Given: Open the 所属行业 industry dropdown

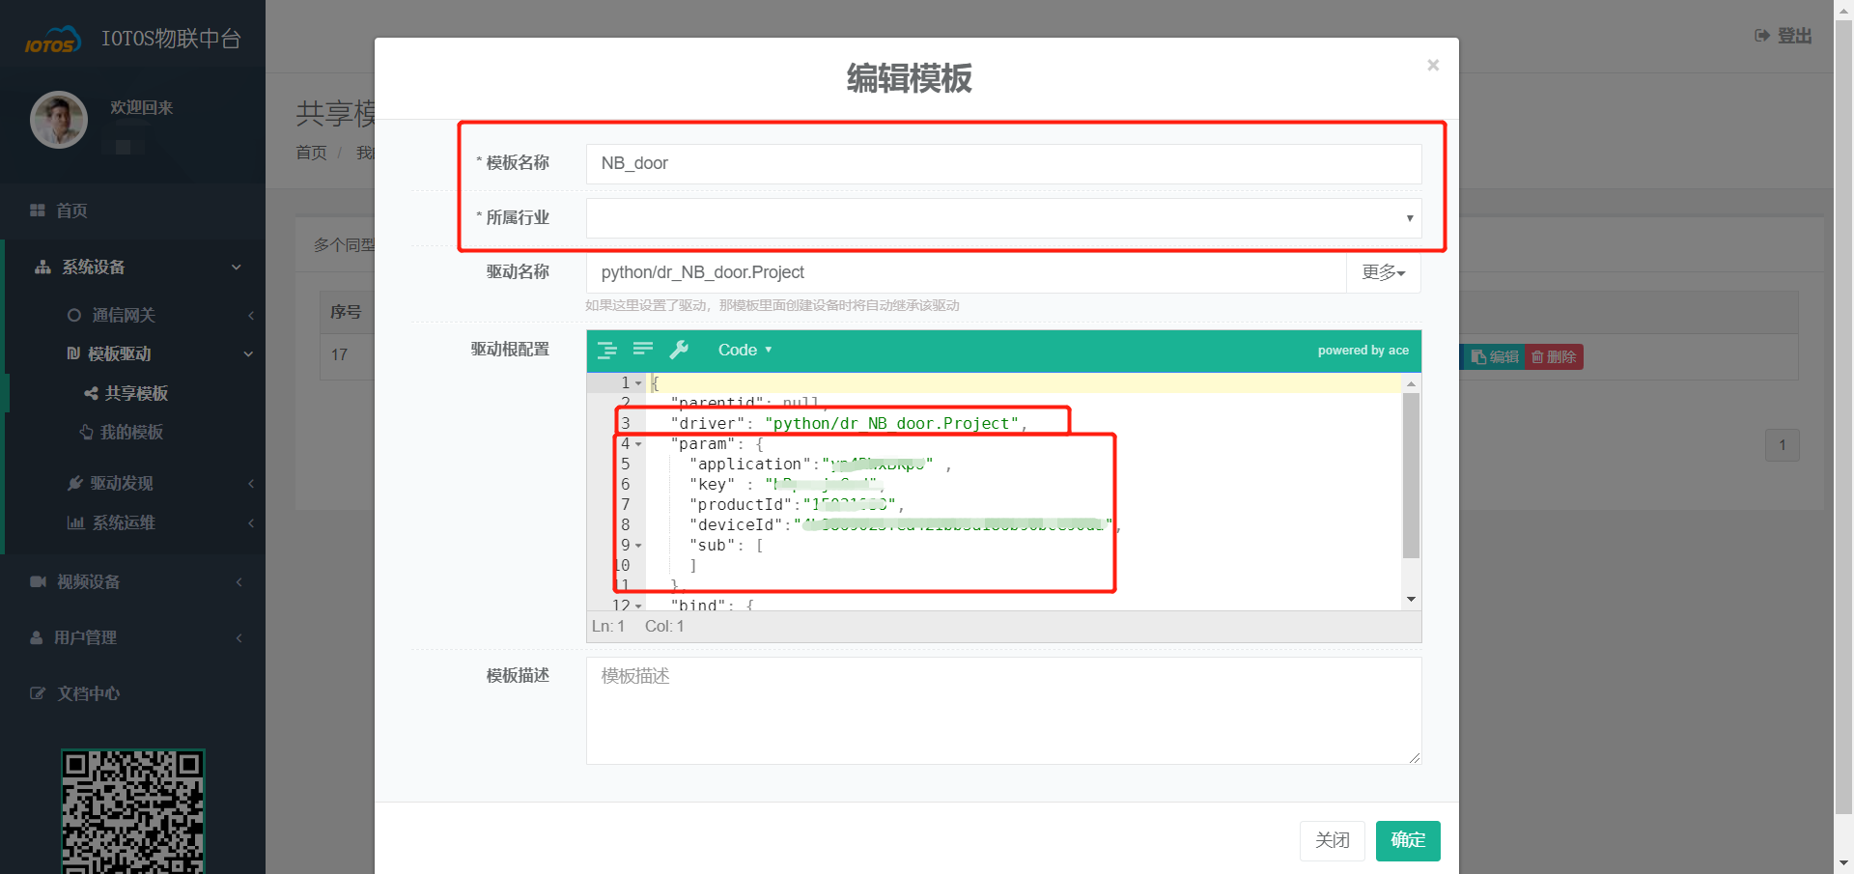Looking at the screenshot, I should tap(1003, 218).
